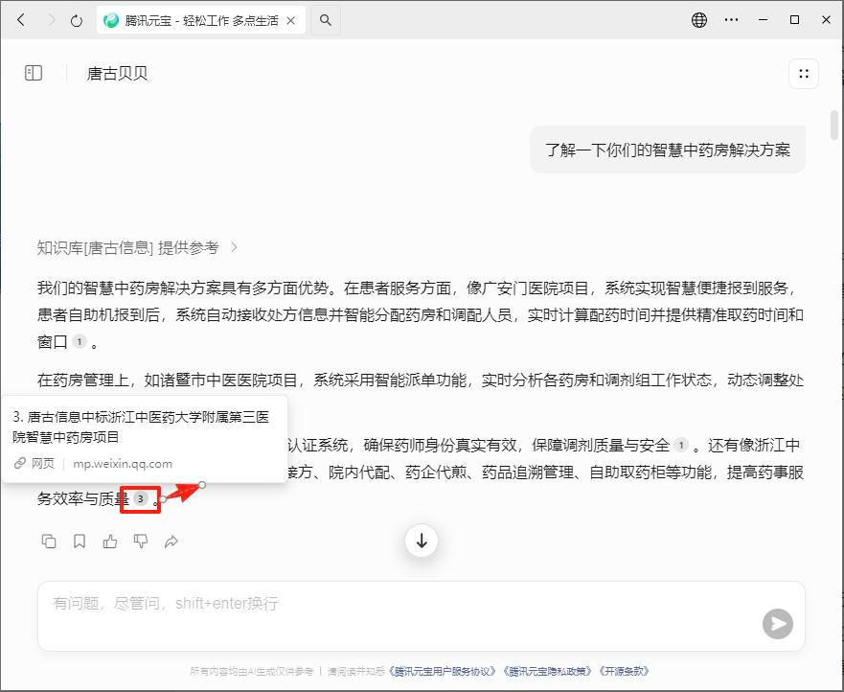Open the 唐古信息中标浙江中医药大学 popup title

141,427
